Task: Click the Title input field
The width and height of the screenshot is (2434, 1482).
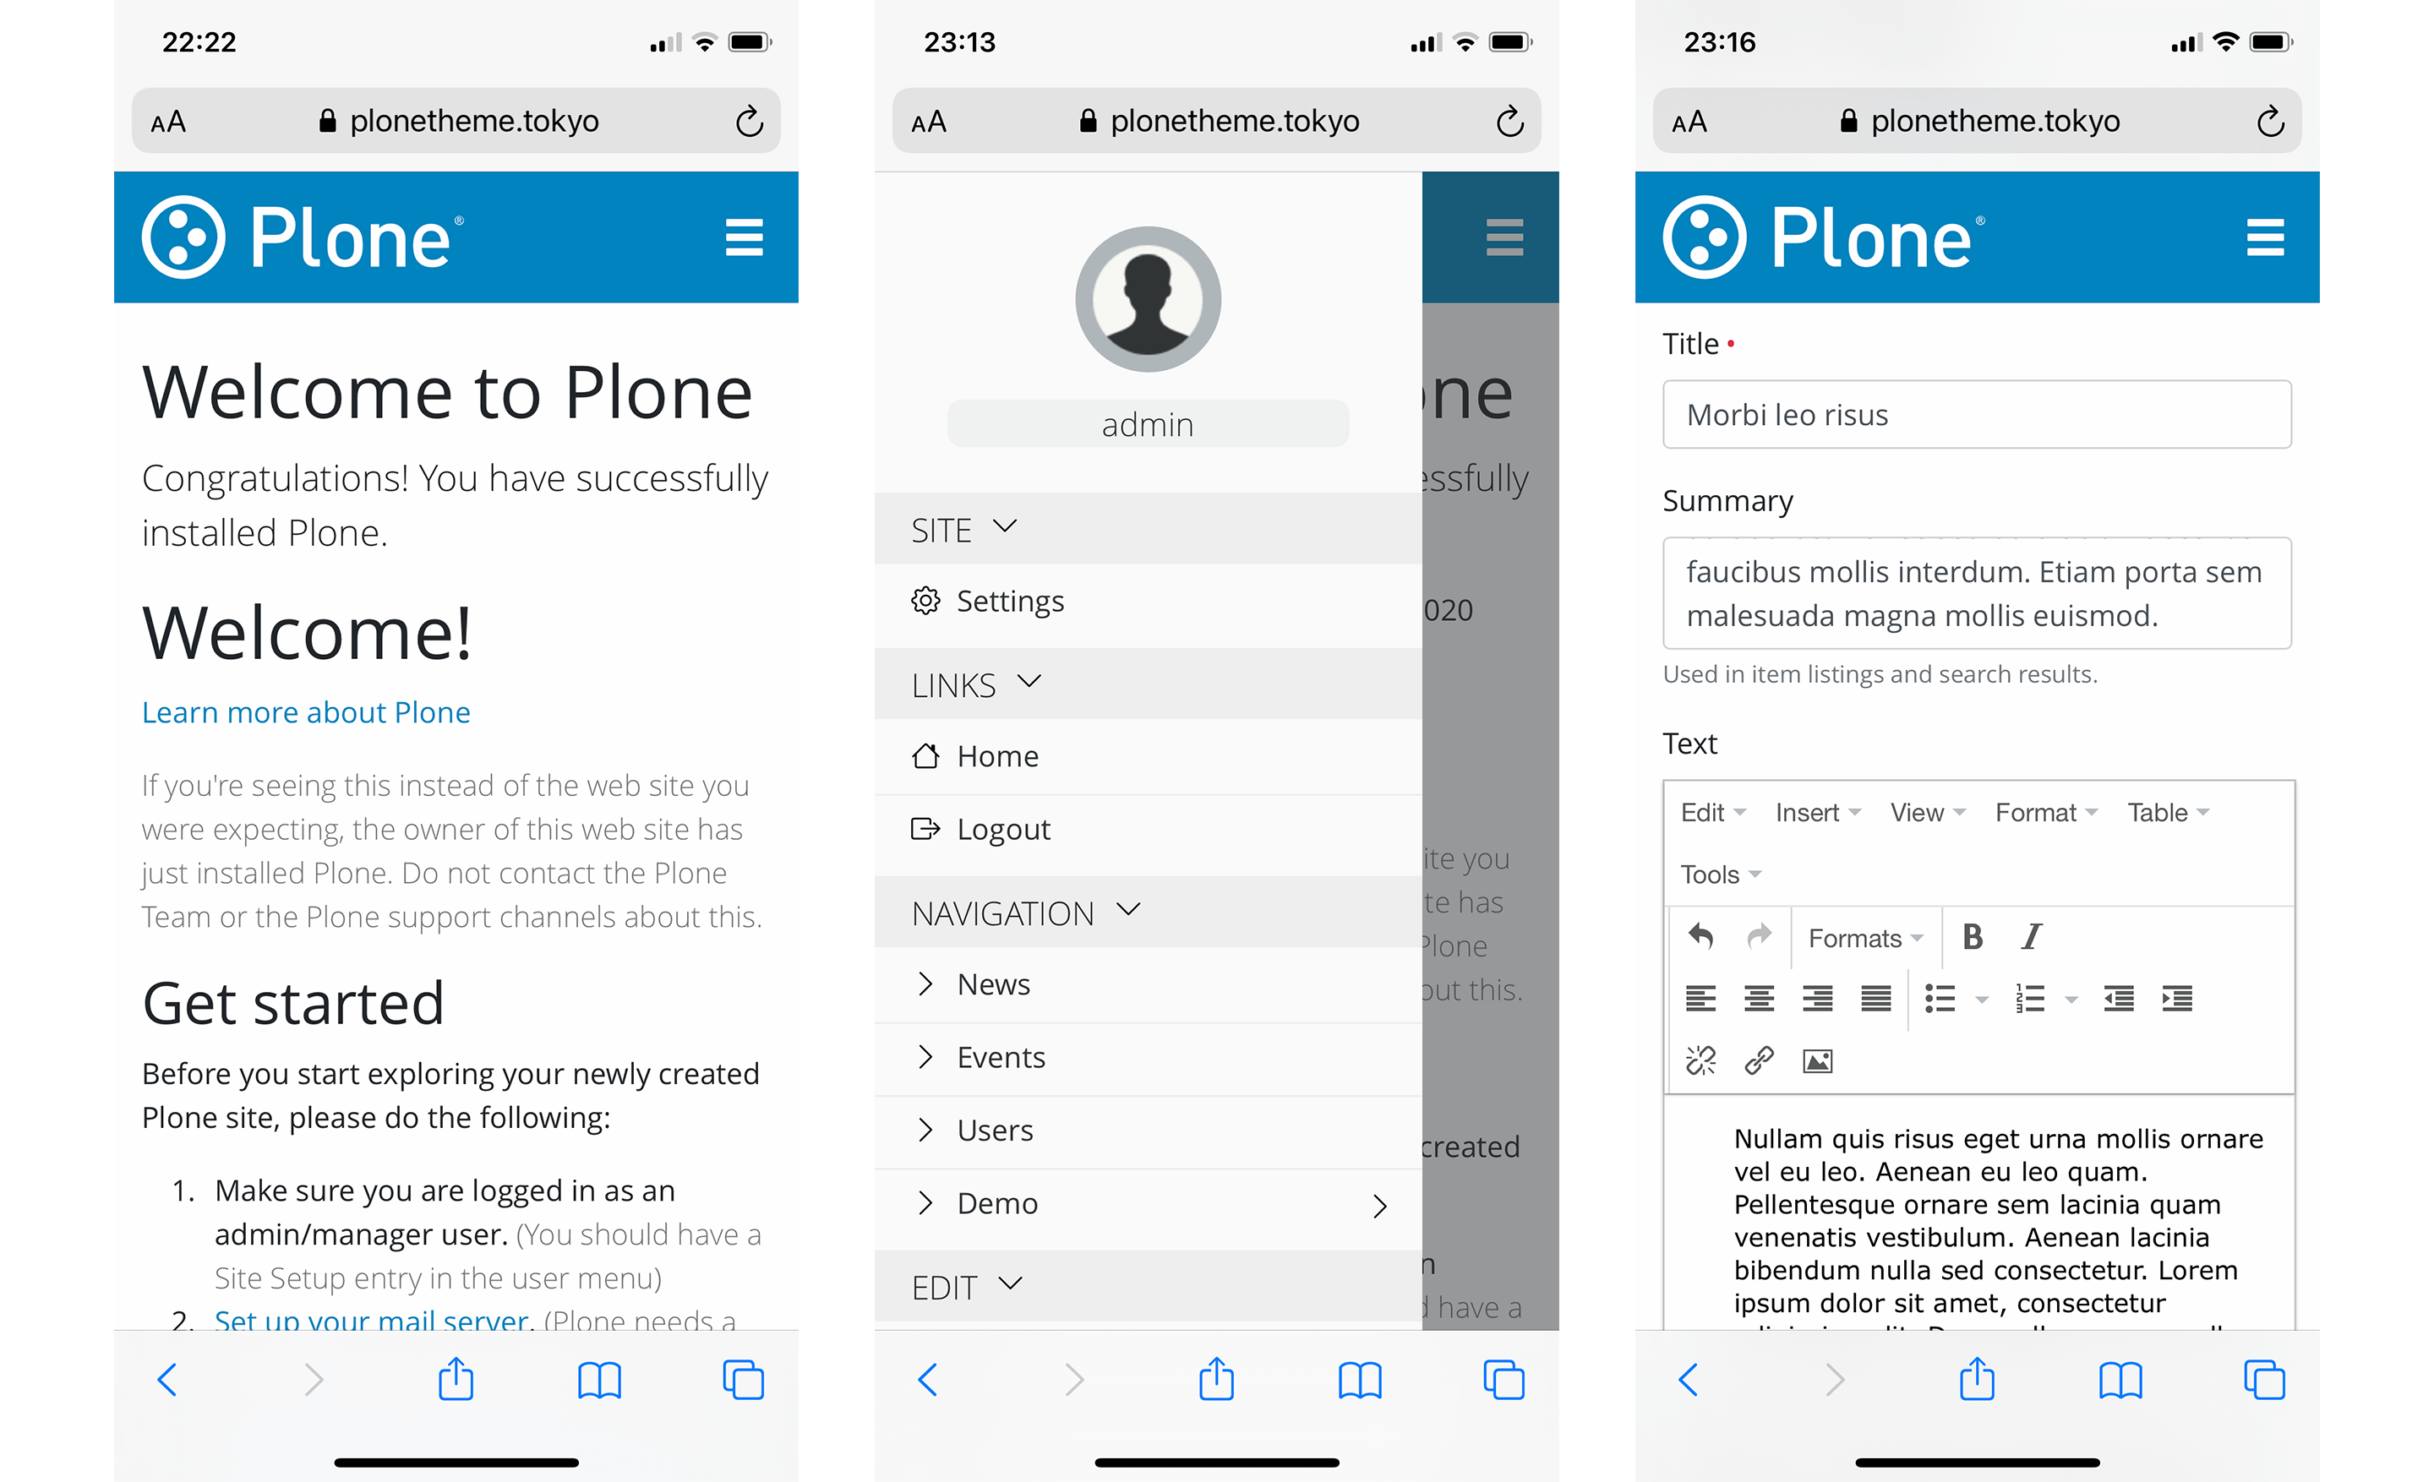Action: (x=1982, y=413)
